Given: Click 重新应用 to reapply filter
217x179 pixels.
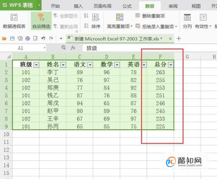Looking at the screenshot, I should pyautogui.click(x=66, y=26).
